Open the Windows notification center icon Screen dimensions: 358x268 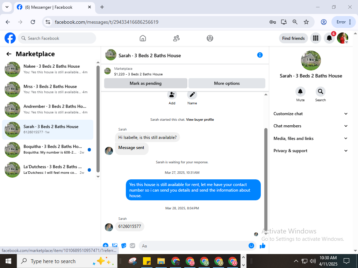(346, 261)
